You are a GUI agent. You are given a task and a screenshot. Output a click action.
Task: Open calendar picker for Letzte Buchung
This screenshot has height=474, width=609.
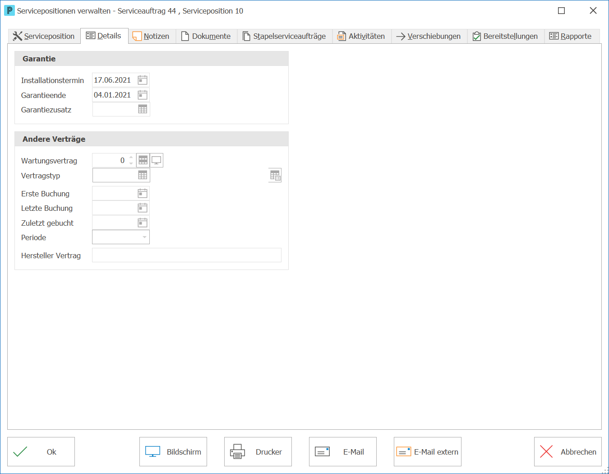143,208
